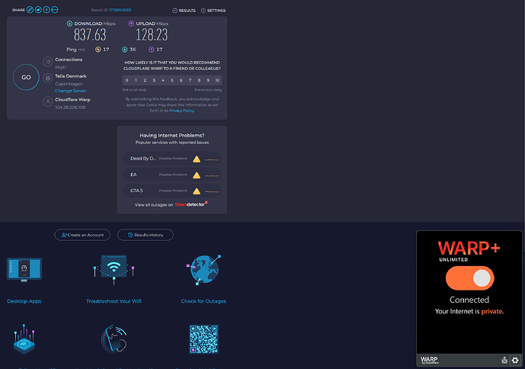Image resolution: width=525 pixels, height=369 pixels.
Task: Click the Create an Account button
Action: coord(82,235)
